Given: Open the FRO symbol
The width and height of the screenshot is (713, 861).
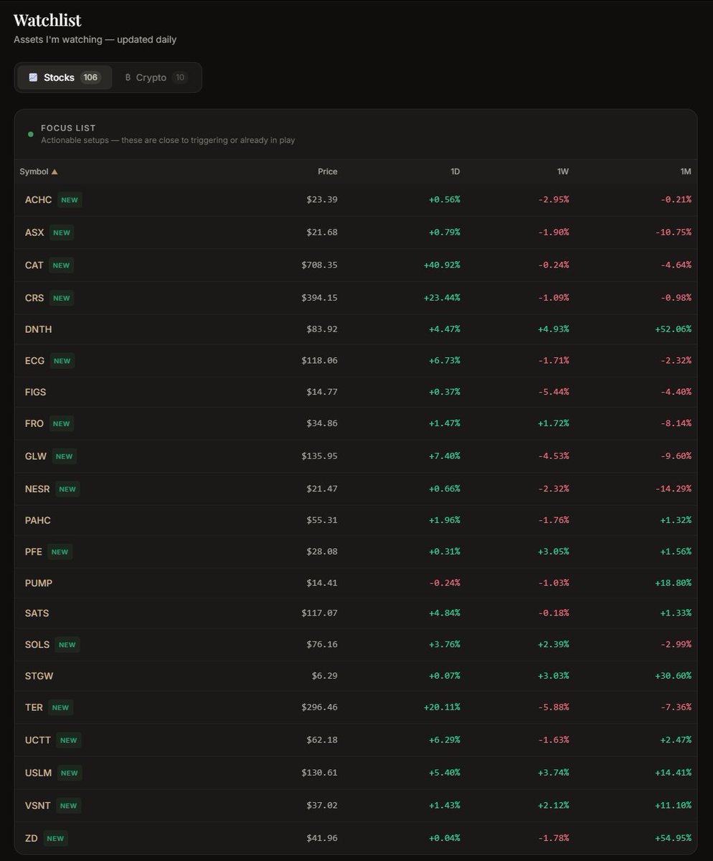Looking at the screenshot, I should click(34, 423).
